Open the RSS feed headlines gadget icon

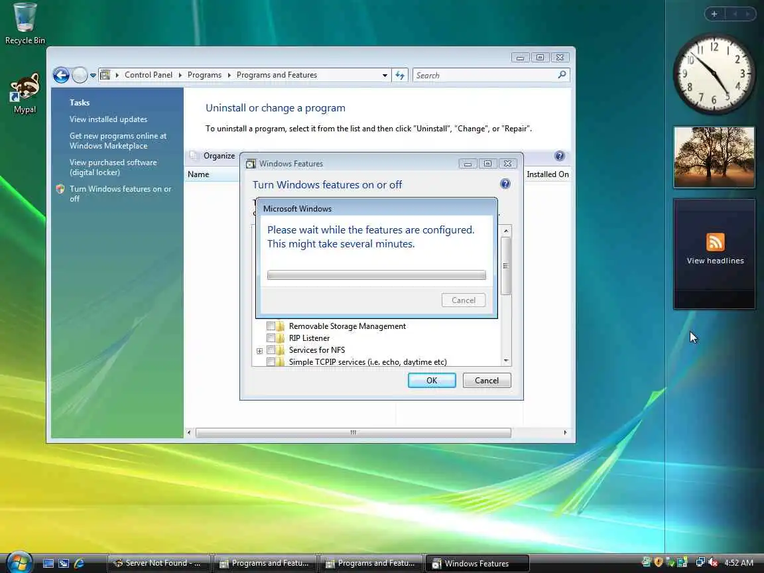point(715,241)
